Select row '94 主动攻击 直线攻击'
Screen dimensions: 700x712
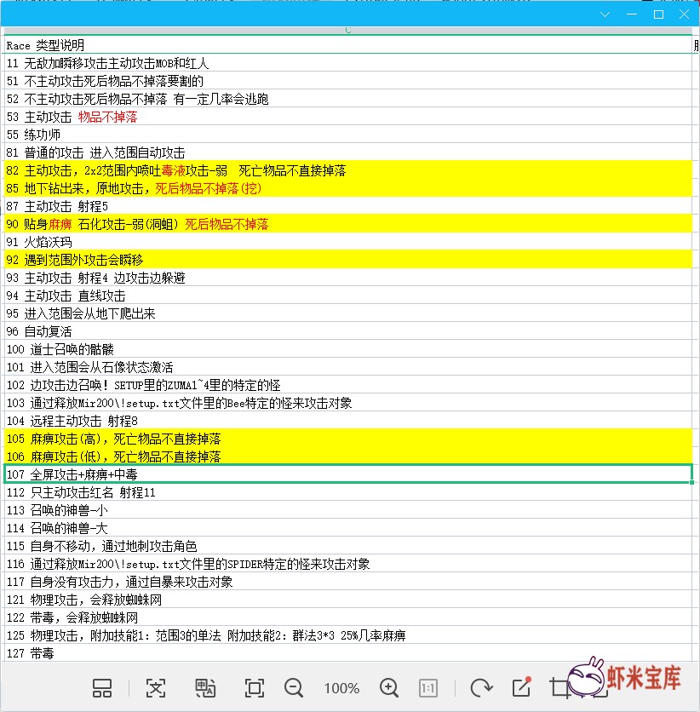(347, 296)
